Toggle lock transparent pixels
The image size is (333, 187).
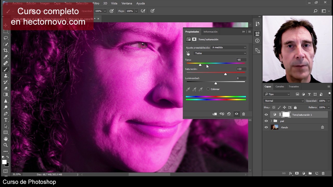point(274,107)
